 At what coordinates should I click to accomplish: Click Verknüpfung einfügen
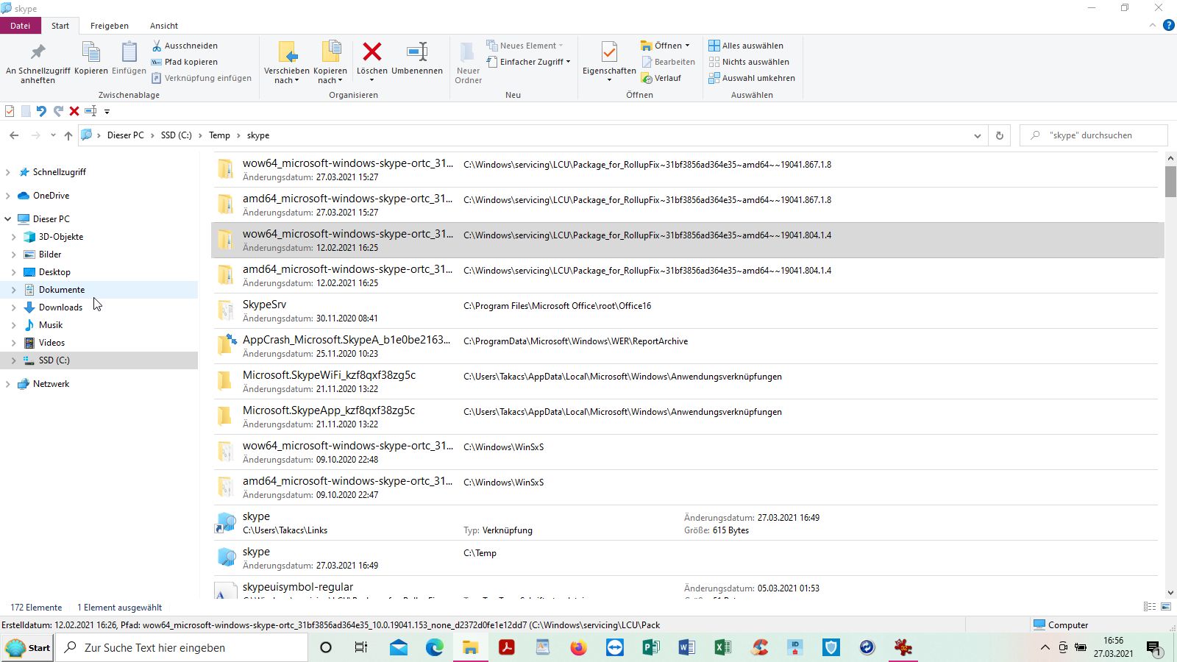[202, 78]
